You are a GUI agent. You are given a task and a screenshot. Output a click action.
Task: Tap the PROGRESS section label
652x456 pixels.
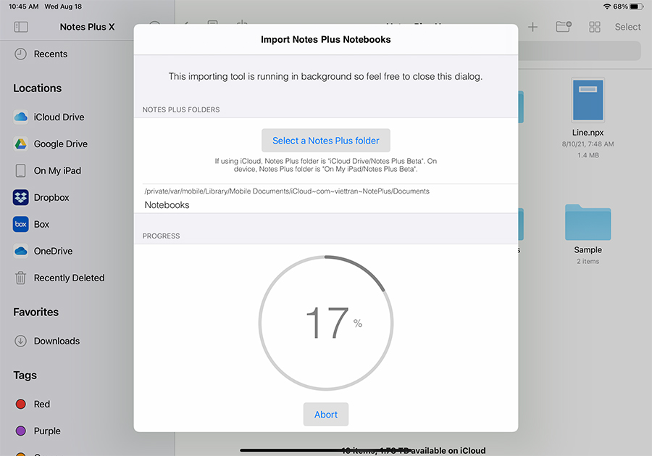coord(161,236)
